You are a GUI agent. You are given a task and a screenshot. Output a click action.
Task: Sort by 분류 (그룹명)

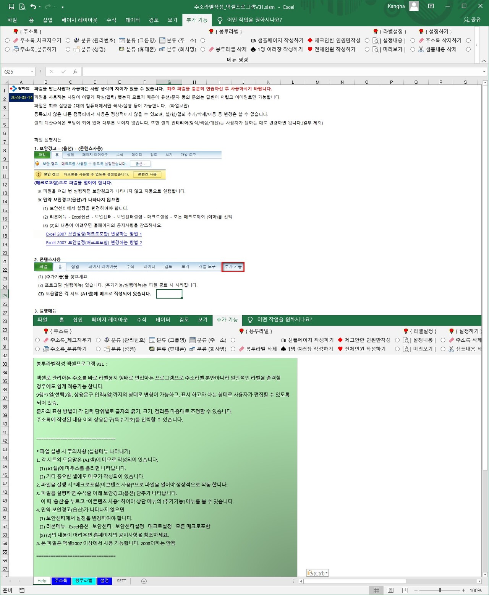click(137, 40)
